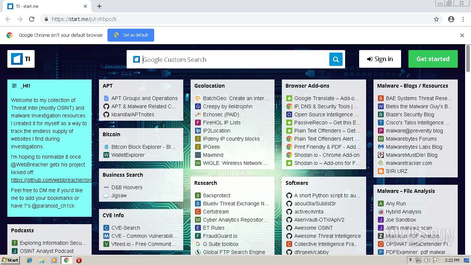
Task: Click the TI start.me logo
Action: click(x=21, y=59)
